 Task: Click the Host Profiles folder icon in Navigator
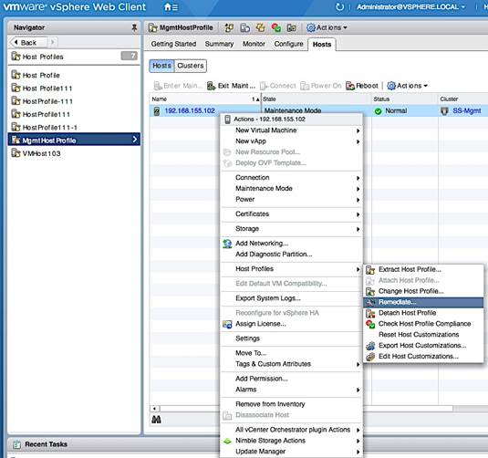tap(16, 57)
